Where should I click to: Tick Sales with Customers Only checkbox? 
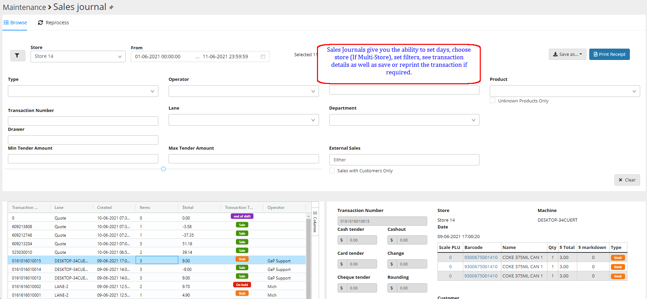(332, 171)
